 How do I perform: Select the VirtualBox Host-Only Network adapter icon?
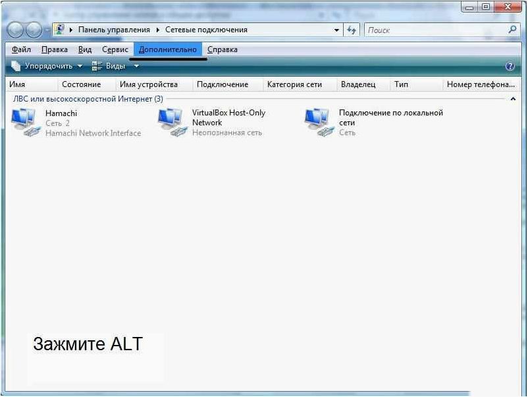coord(172,122)
